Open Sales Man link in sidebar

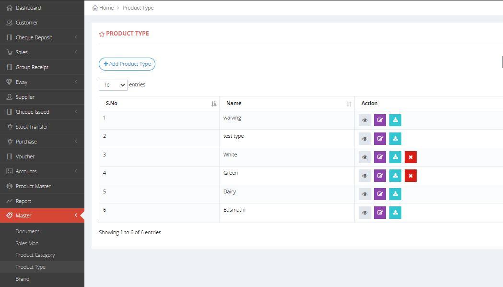tap(27, 243)
